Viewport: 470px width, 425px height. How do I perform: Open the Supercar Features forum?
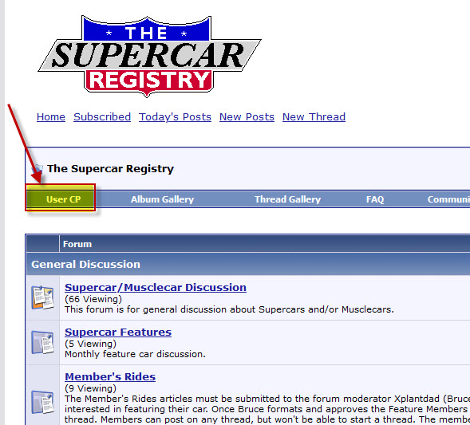click(x=118, y=333)
